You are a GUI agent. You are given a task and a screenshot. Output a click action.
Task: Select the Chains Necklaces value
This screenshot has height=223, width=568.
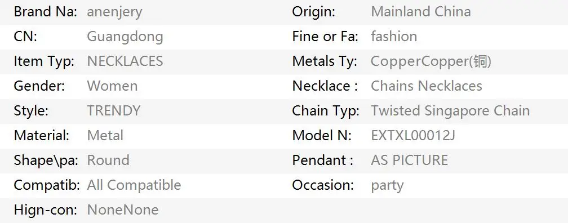coord(427,86)
